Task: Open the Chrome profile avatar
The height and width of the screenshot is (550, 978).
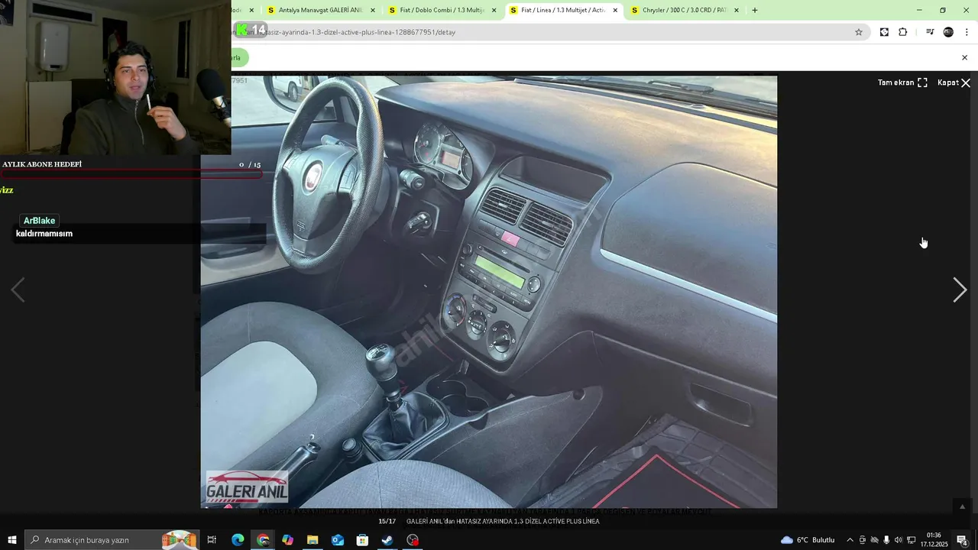Action: (948, 32)
